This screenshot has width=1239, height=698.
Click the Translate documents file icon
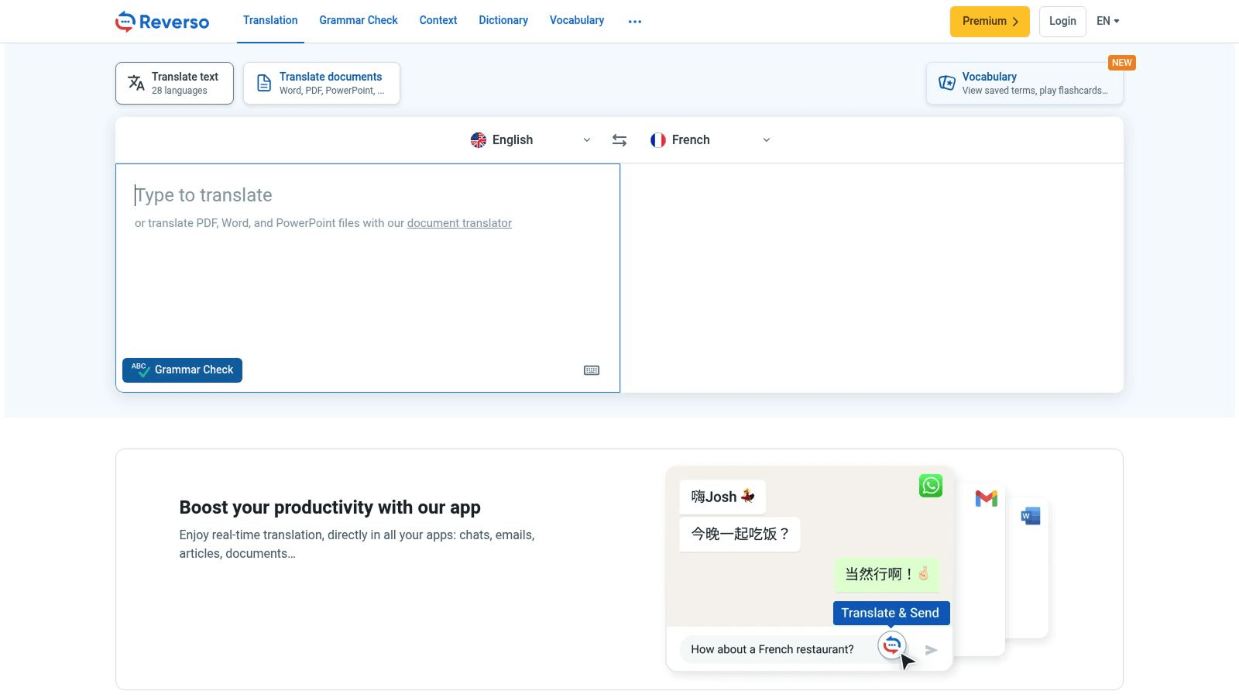[264, 83]
